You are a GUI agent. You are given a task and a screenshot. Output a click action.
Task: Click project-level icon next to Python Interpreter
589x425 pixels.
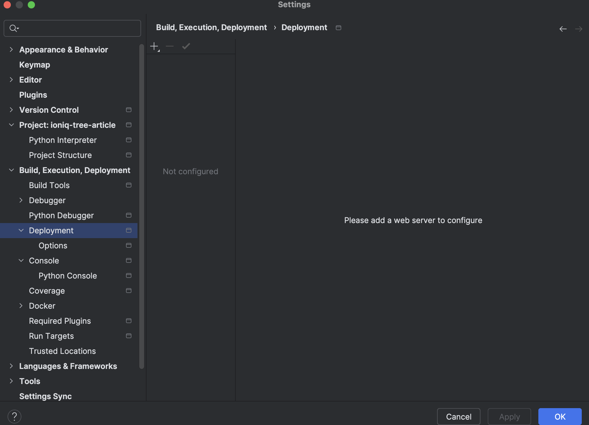tap(128, 140)
